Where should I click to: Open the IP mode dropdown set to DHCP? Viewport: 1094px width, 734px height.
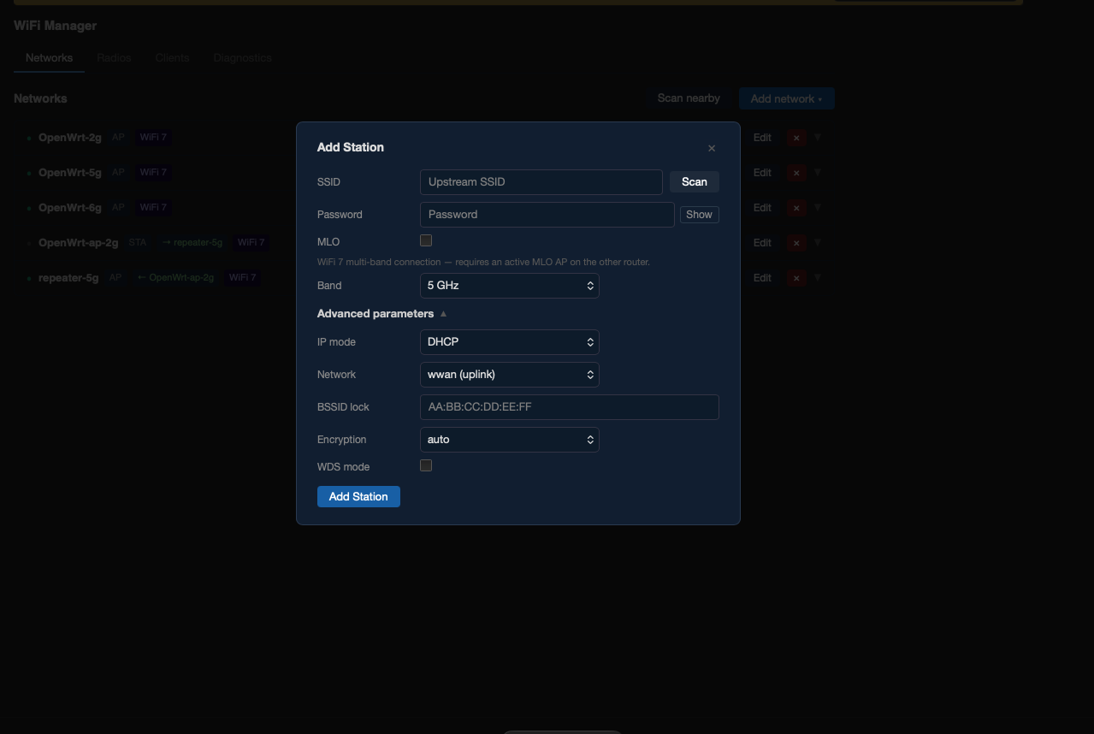pyautogui.click(x=510, y=342)
